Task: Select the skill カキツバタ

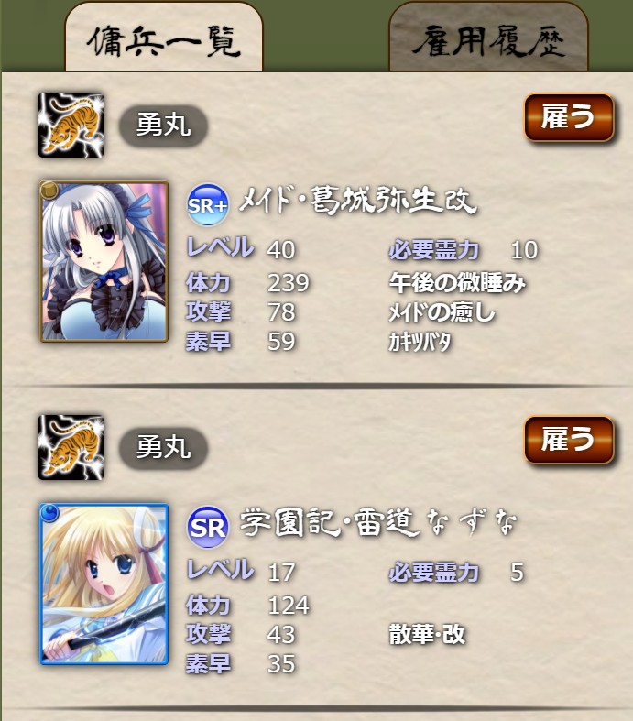Action: (x=420, y=342)
